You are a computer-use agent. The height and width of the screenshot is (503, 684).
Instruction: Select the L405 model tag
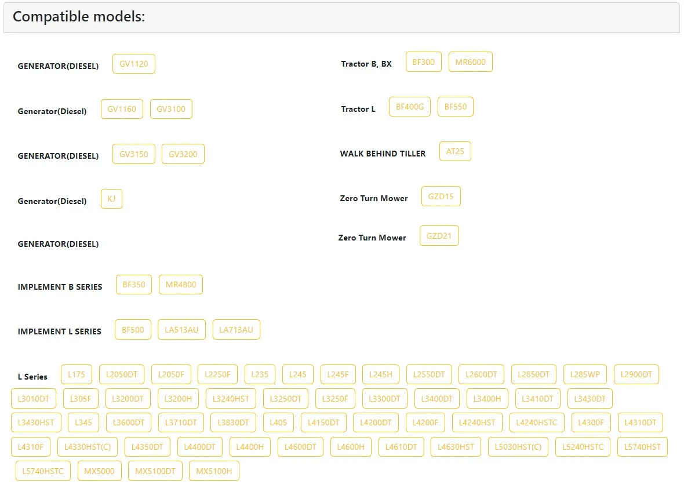[x=278, y=422]
